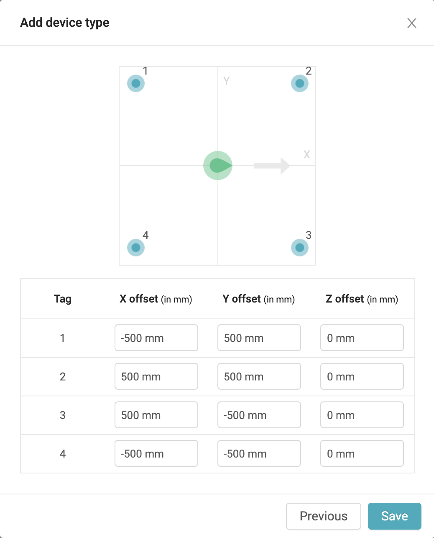The height and width of the screenshot is (538, 434).
Task: Close the Add device type dialog
Action: (412, 23)
